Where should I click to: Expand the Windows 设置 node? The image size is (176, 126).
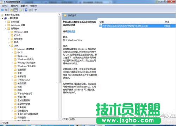coord(6,25)
